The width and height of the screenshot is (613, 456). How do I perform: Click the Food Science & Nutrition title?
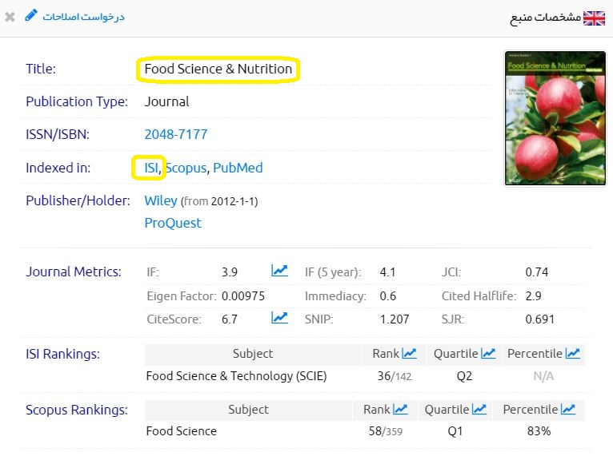click(x=218, y=69)
